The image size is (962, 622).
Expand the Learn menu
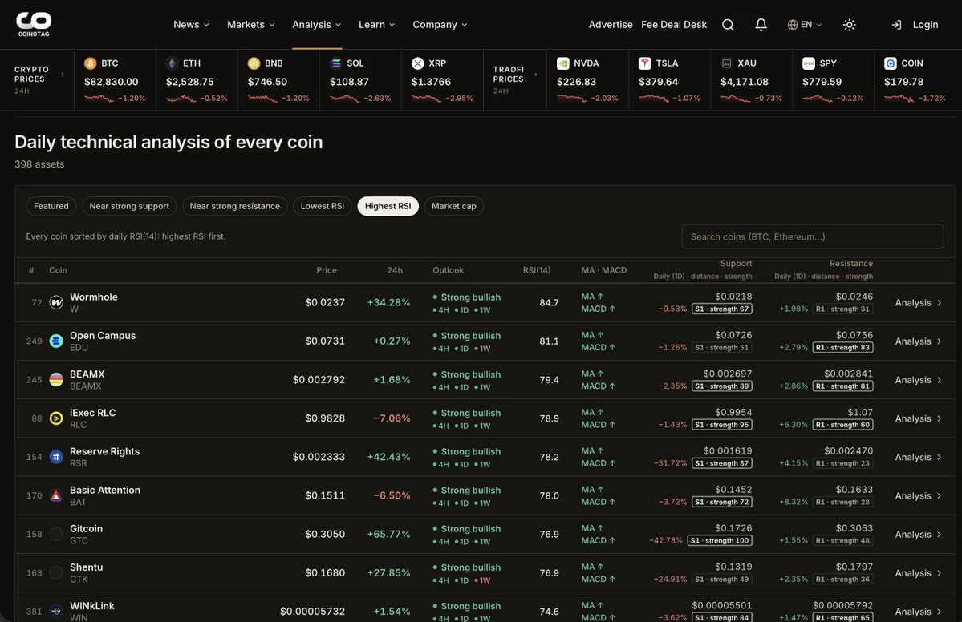point(377,25)
